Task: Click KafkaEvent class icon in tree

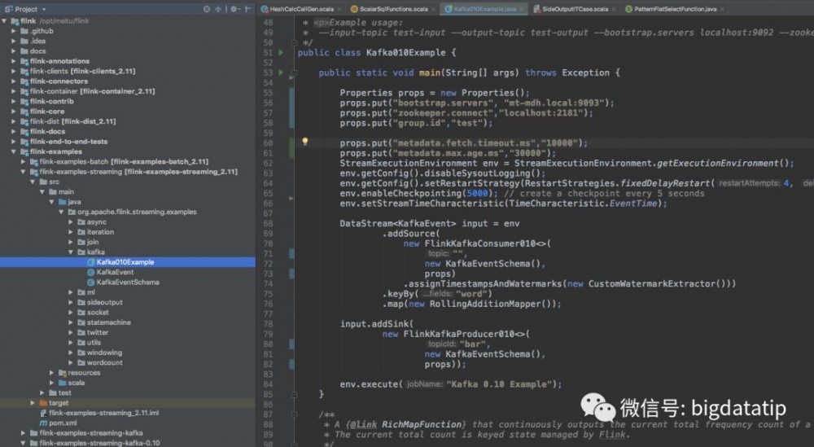Action: (x=91, y=272)
